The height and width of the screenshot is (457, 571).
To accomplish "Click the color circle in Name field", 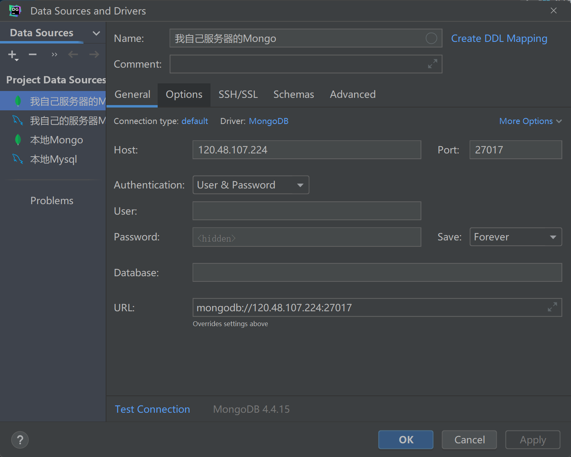I will click(x=431, y=38).
